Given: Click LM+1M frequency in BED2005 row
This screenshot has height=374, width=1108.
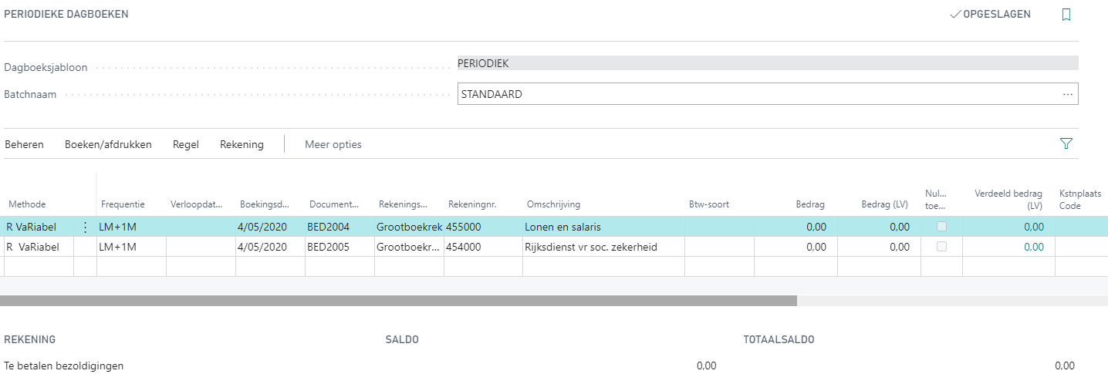Looking at the screenshot, I should [x=131, y=248].
